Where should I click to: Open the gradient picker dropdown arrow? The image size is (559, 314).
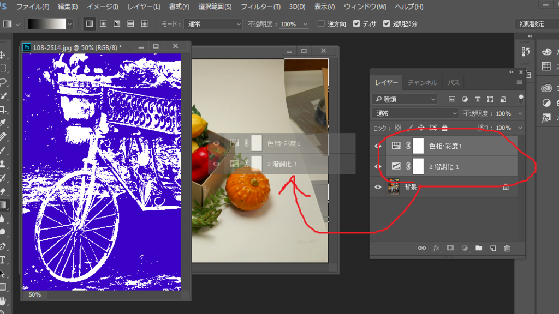(70, 24)
